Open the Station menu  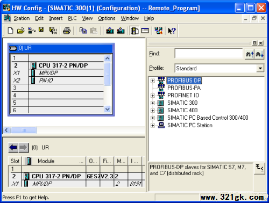pos(22,18)
